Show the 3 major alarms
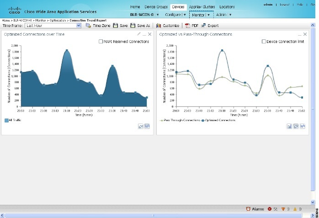319x218 pixels. [283, 209]
